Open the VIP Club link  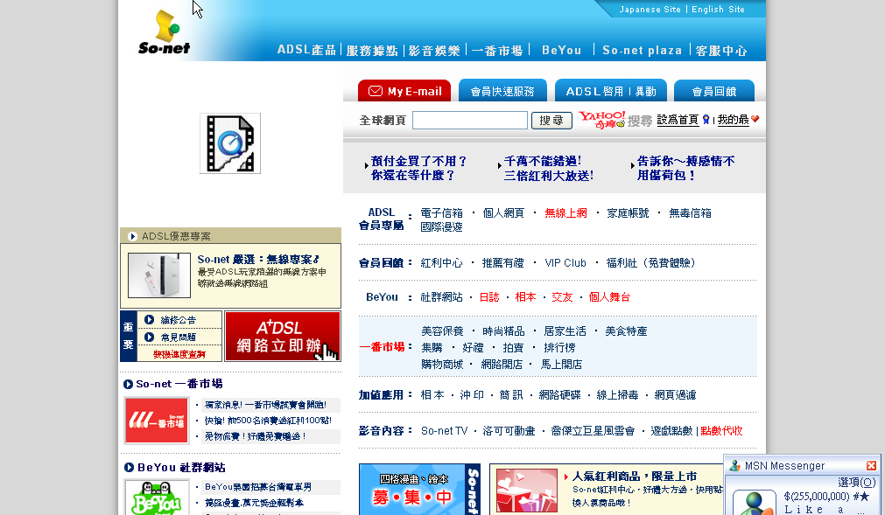(x=565, y=262)
